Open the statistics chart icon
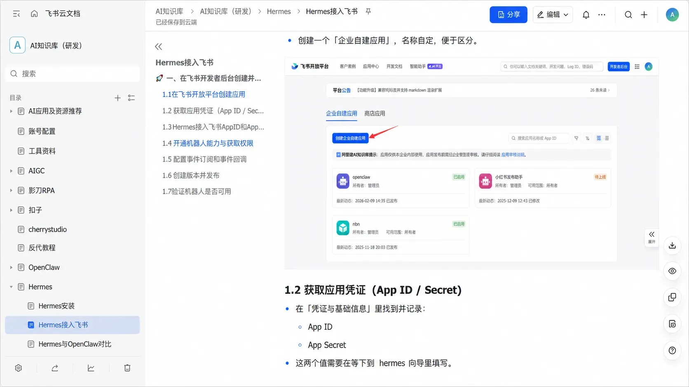This screenshot has width=689, height=387. coord(91,368)
